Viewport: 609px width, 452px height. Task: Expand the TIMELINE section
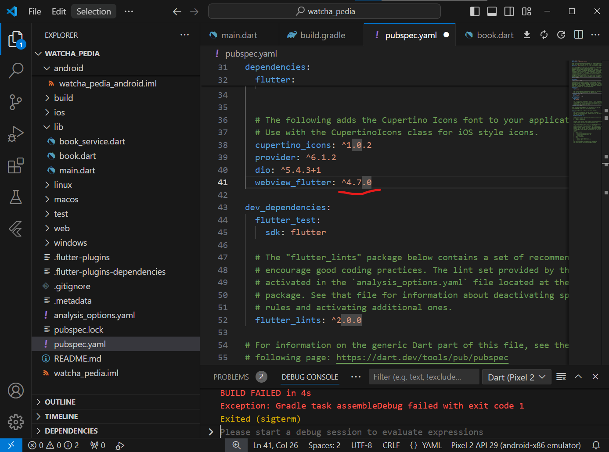tap(116, 416)
